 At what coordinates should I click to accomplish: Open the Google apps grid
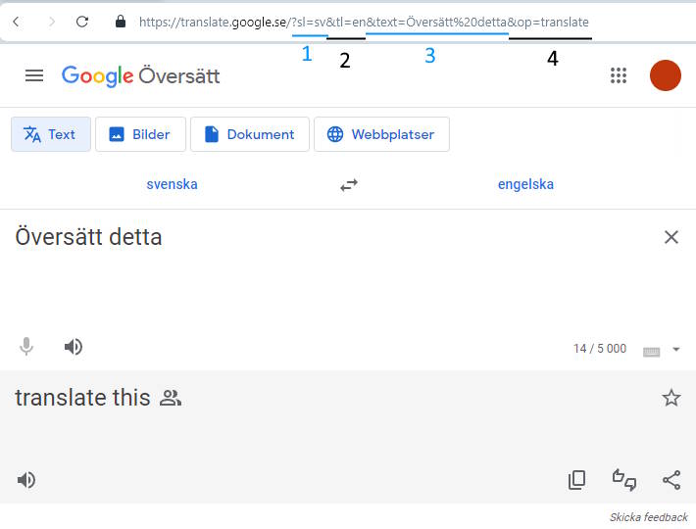click(x=619, y=75)
